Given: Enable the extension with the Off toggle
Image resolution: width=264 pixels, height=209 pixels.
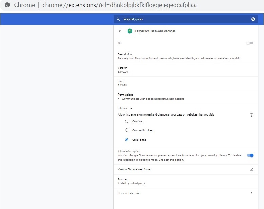Looking at the screenshot, I should click(x=249, y=43).
